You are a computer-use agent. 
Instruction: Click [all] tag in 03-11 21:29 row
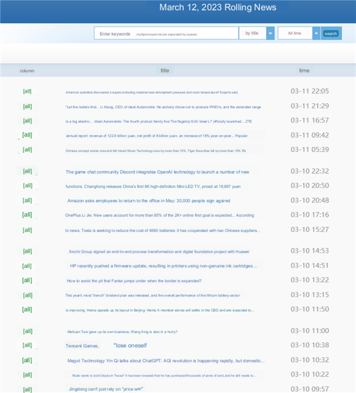(x=27, y=106)
